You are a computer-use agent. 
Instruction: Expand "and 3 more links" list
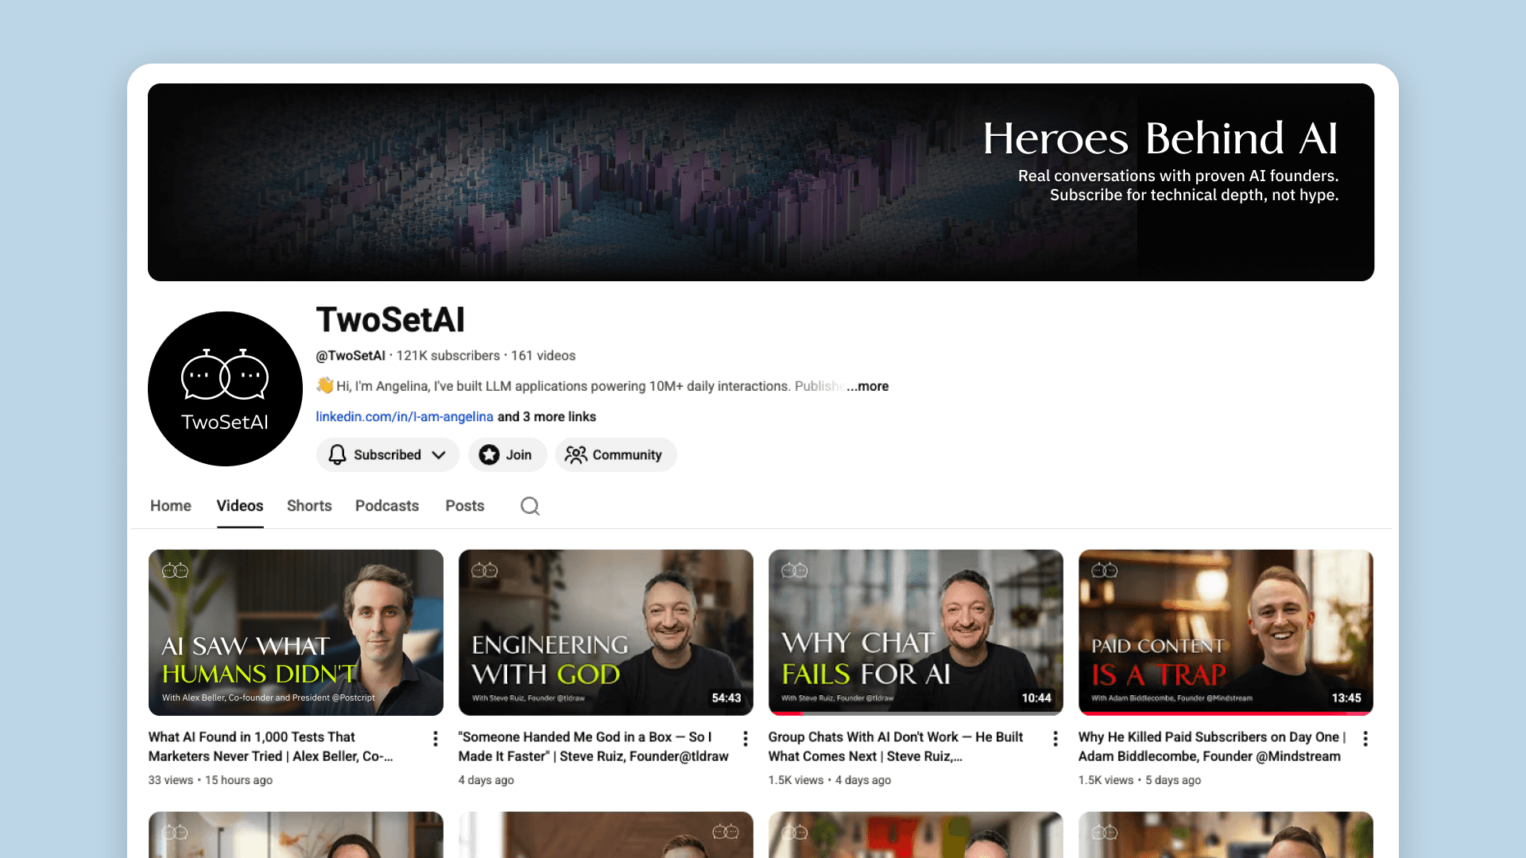547,416
